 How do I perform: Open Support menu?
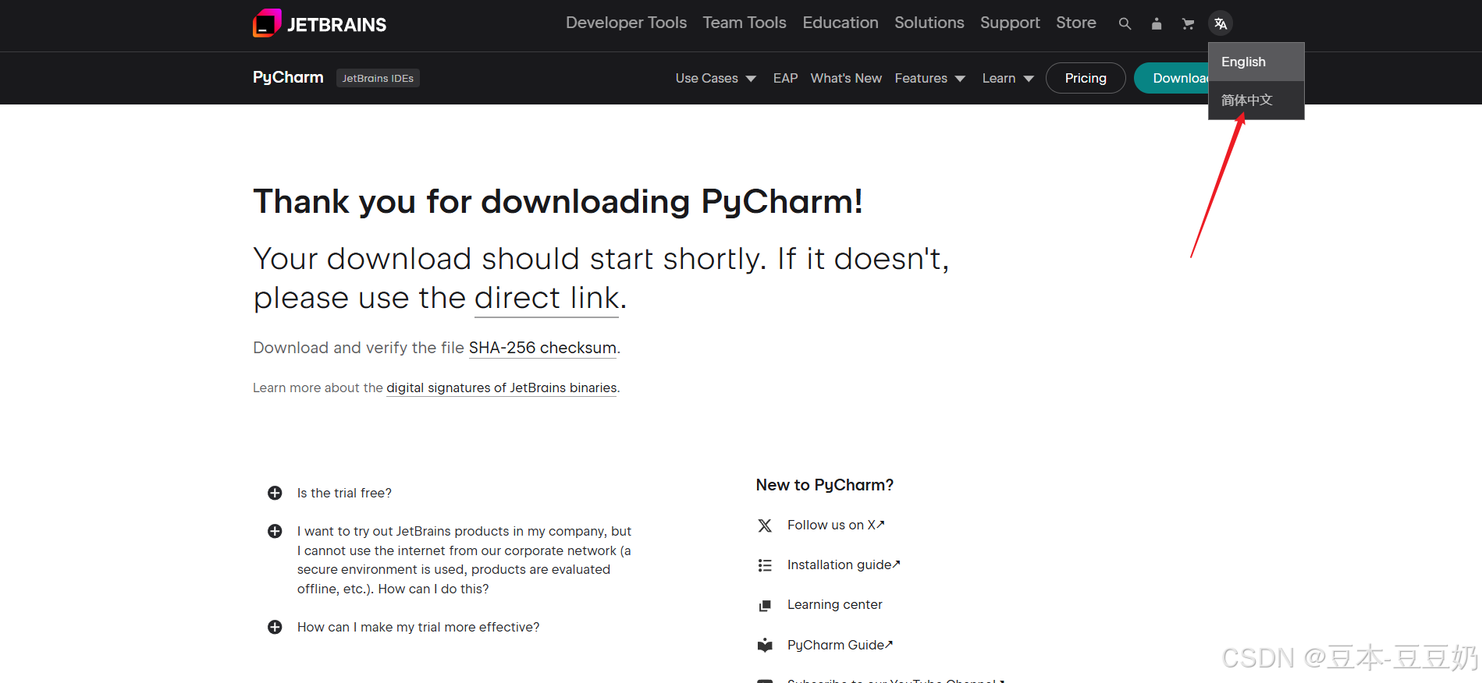tap(1010, 23)
